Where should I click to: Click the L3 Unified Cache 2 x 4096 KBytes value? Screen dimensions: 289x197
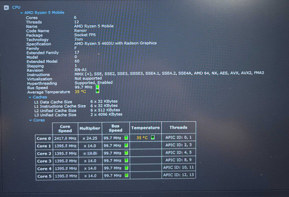(x=106, y=114)
